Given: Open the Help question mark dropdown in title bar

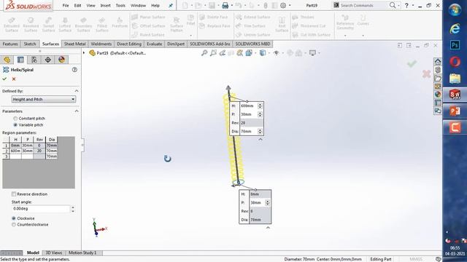Looking at the screenshot, I should point(412,5).
